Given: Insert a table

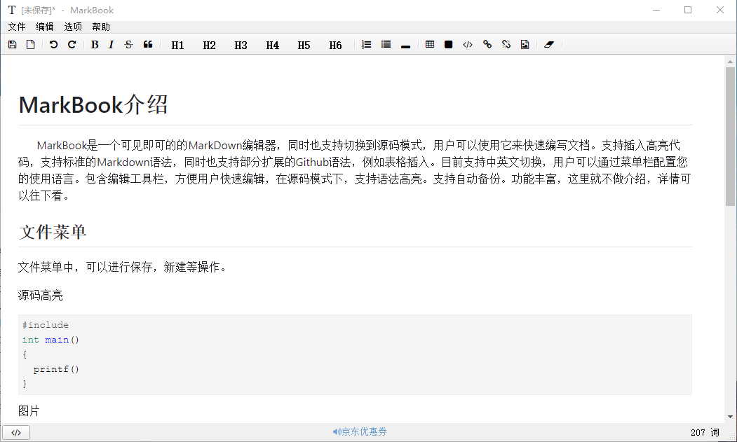Looking at the screenshot, I should (x=430, y=45).
